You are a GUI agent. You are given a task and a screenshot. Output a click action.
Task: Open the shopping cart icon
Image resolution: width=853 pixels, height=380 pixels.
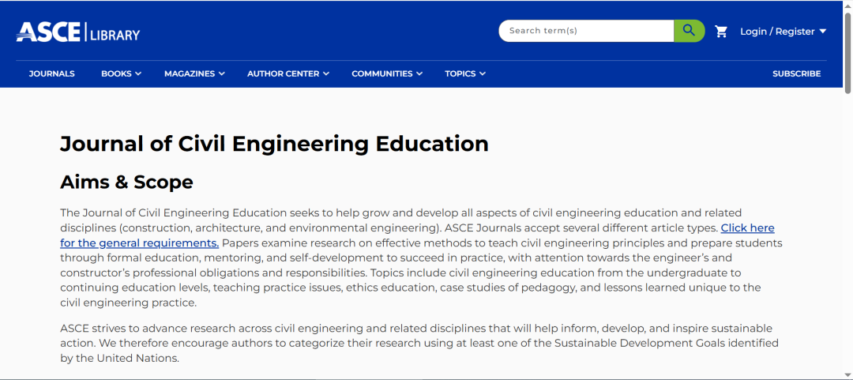[x=721, y=32]
